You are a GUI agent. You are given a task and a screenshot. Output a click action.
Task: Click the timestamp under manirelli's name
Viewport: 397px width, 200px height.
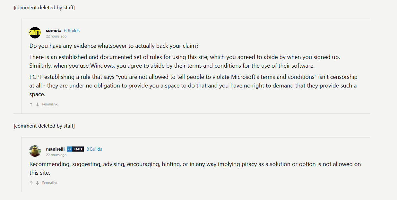(x=56, y=155)
